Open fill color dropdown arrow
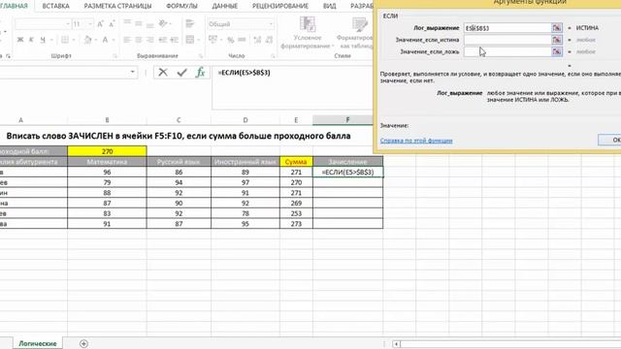 (x=96, y=40)
